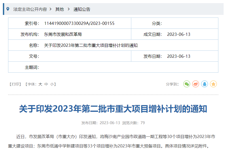Open the 法定主动公开内容 breadcrumb link

[30, 9]
